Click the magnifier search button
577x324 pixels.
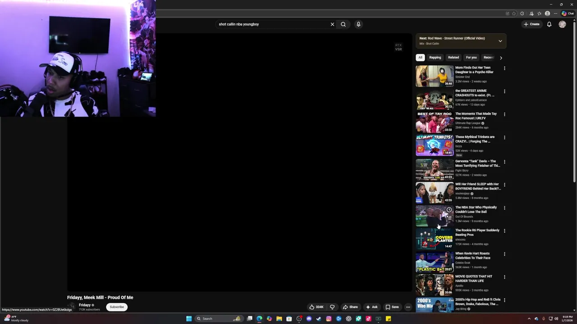coord(343,24)
